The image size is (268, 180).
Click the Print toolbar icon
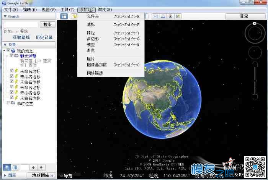coord(163,16)
